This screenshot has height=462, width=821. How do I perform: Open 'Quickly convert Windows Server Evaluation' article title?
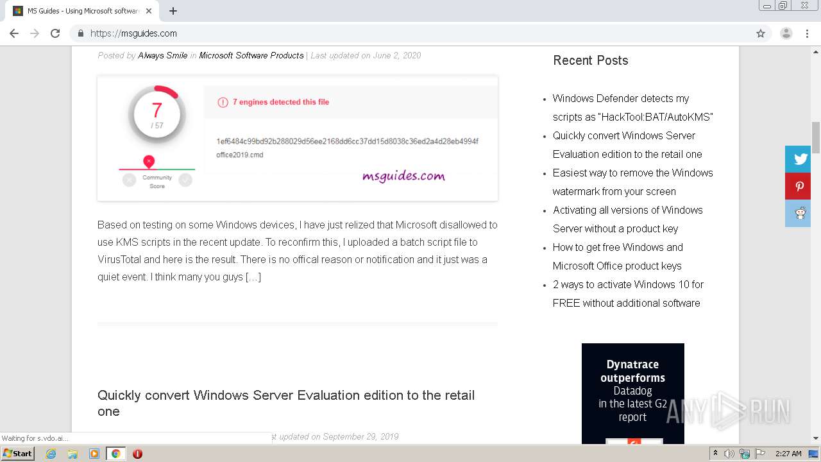pos(286,403)
